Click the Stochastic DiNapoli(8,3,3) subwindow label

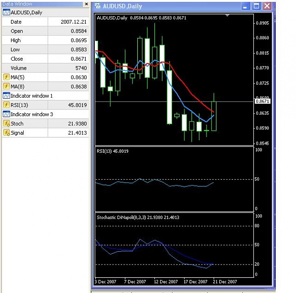click(138, 218)
